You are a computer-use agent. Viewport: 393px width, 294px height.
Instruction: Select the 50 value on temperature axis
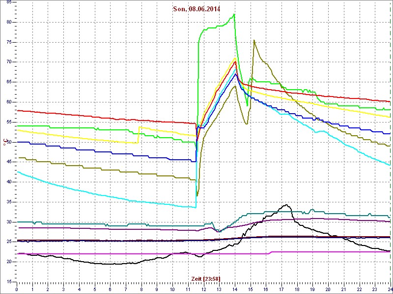pos(8,142)
